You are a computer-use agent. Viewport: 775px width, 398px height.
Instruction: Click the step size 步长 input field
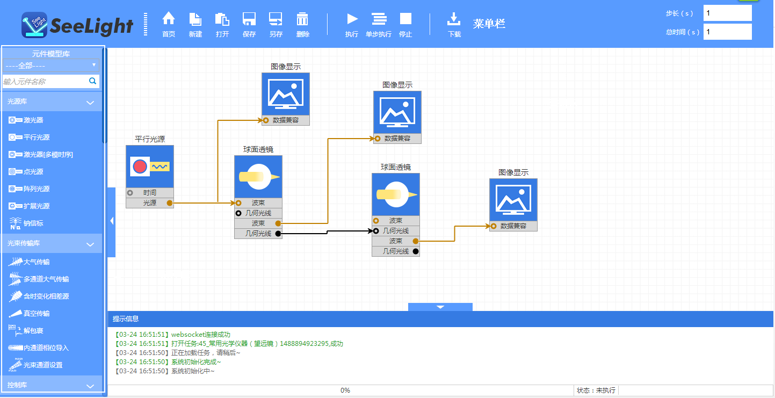tap(727, 13)
